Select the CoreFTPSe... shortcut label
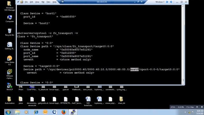This screenshot has width=204, height=115. [32, 89]
